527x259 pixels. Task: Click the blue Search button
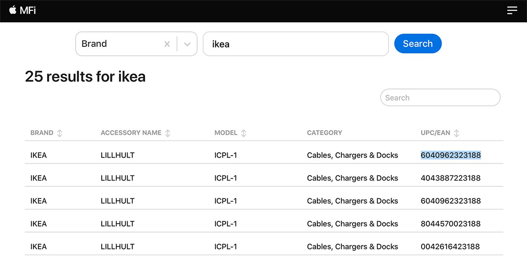coord(418,44)
